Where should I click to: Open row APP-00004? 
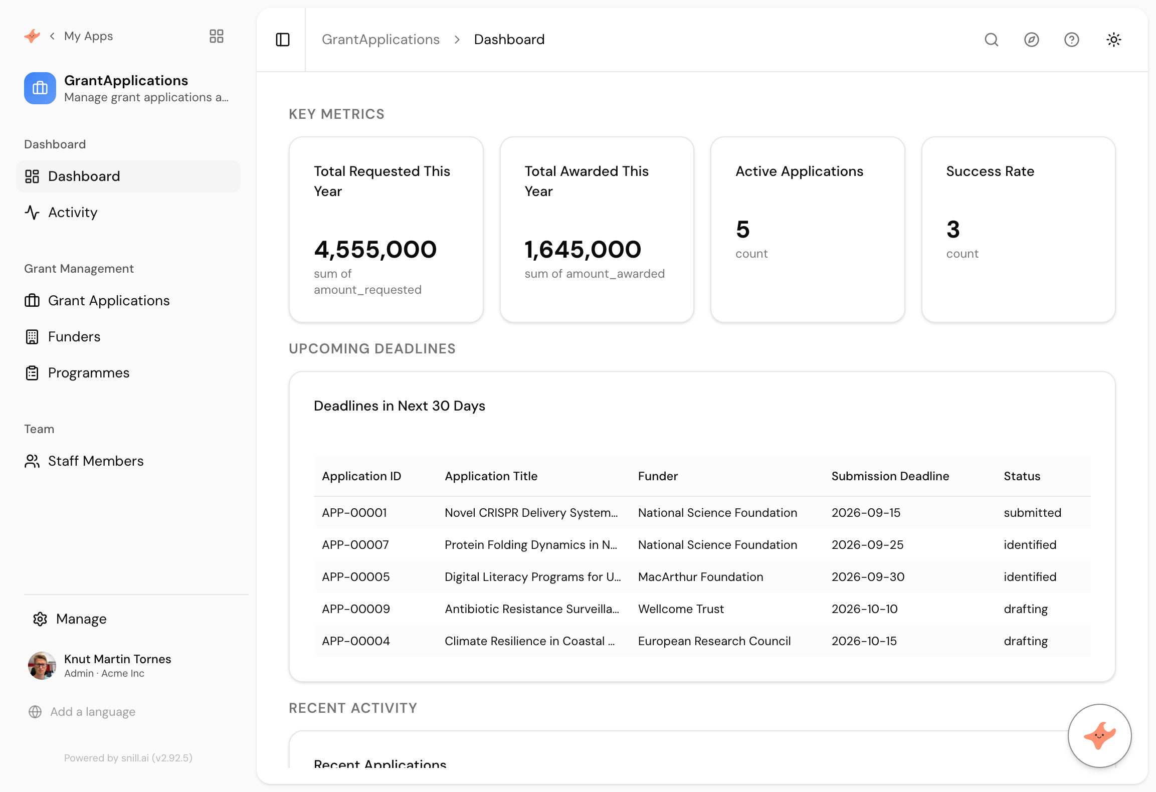(x=702, y=641)
